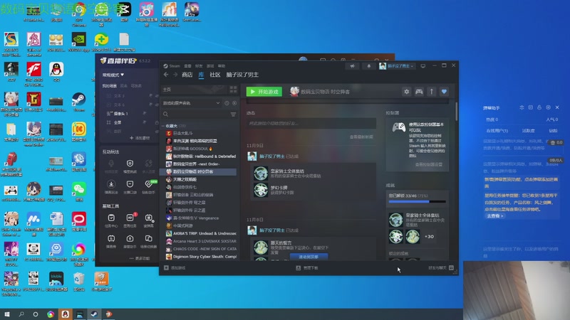Open 管理下载 downloads in Steam footer
Viewport: 570px width, 320px height.
307,268
